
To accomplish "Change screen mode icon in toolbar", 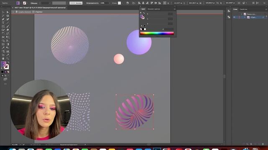I will coord(5,79).
